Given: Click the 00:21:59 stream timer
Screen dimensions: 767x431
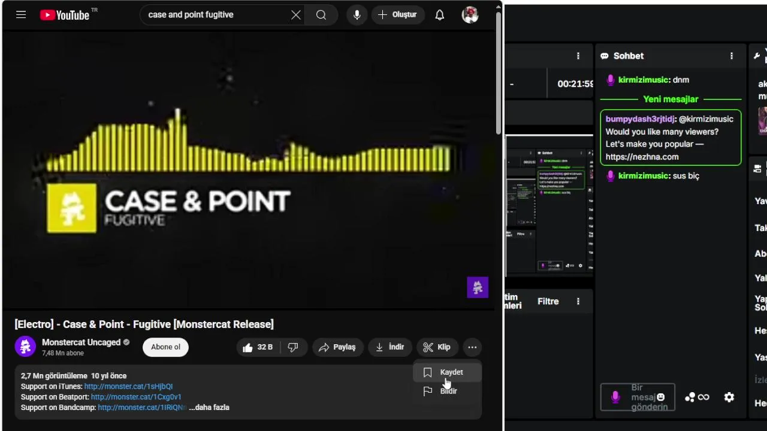Looking at the screenshot, I should [x=575, y=84].
